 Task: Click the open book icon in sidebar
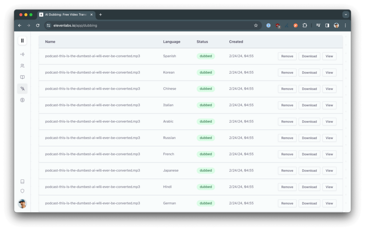click(22, 77)
